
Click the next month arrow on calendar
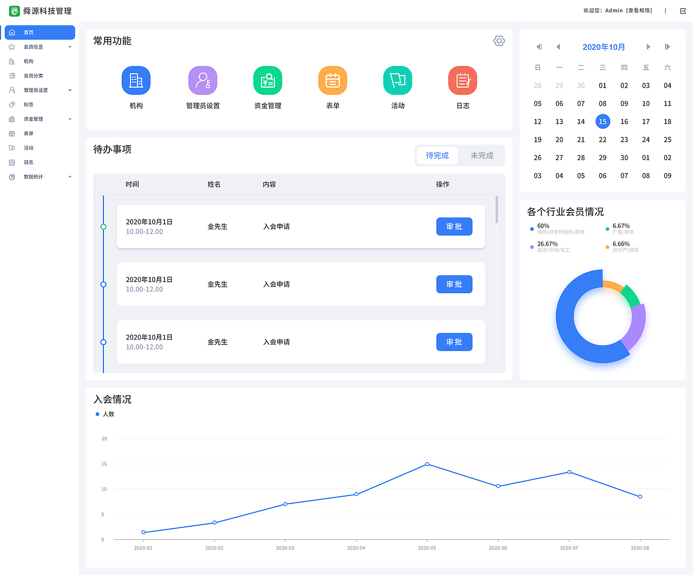(x=648, y=47)
